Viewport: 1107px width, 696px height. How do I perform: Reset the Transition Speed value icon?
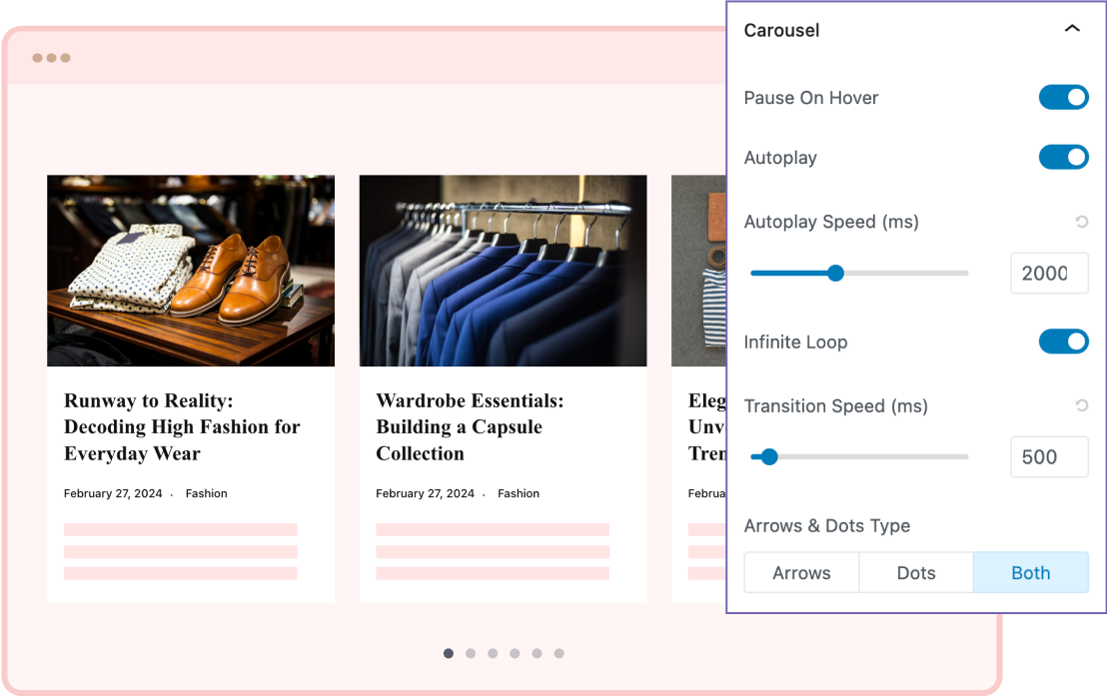1081,405
